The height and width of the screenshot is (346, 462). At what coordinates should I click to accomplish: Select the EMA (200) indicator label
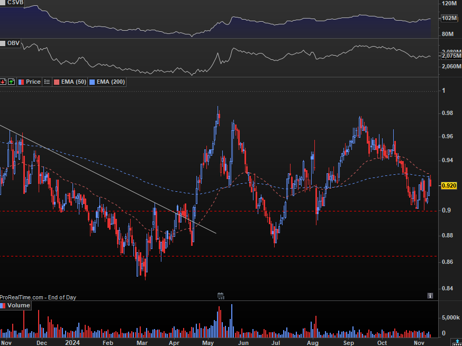click(110, 82)
